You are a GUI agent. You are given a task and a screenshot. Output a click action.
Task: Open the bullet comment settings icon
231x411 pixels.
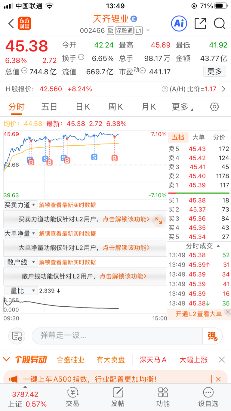17,336
